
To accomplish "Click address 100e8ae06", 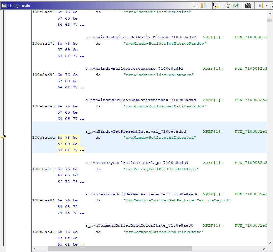I will [44, 200].
